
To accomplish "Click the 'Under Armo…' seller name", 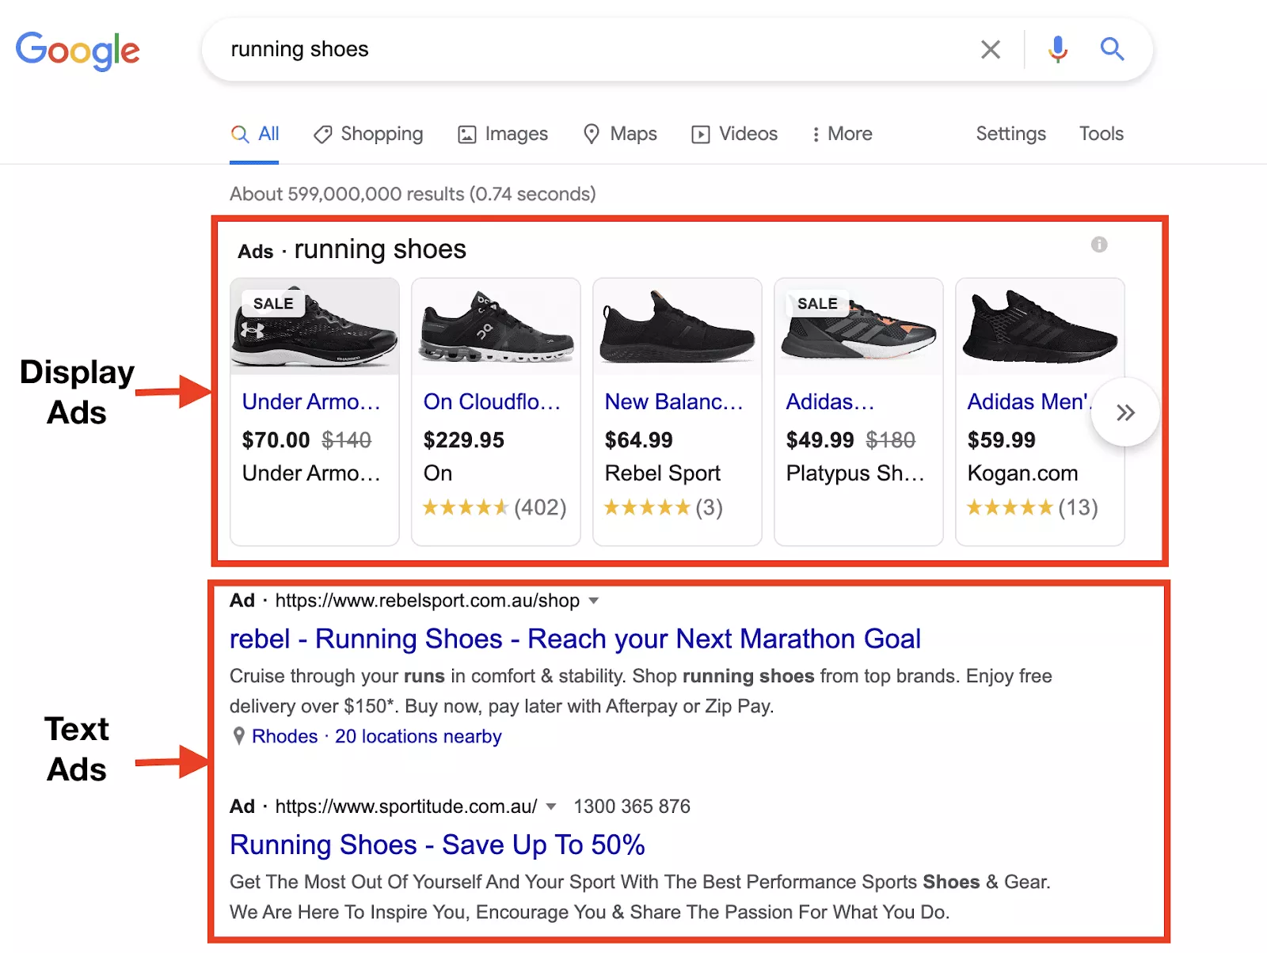I will pyautogui.click(x=311, y=473).
